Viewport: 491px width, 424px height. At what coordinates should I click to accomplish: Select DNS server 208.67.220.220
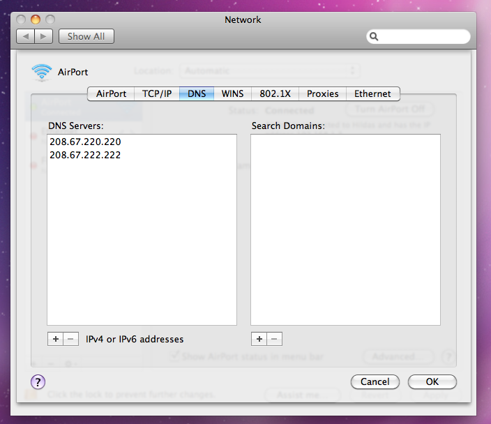(142, 142)
